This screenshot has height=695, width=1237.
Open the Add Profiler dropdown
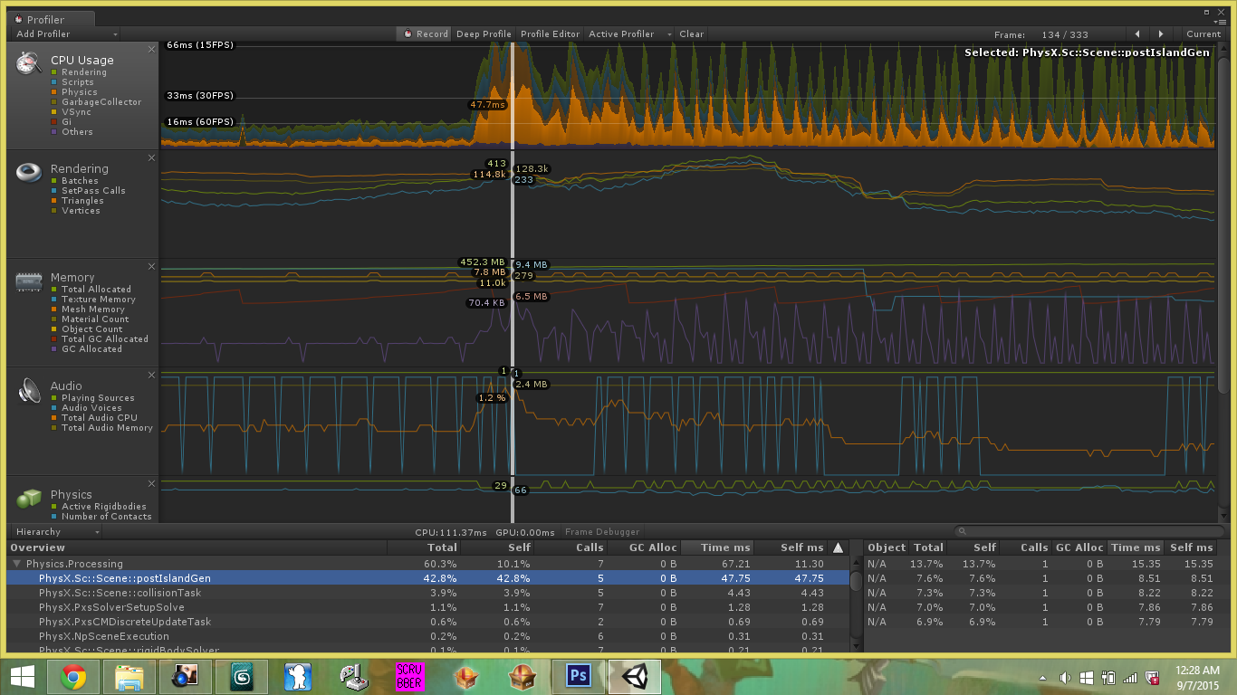coord(67,34)
